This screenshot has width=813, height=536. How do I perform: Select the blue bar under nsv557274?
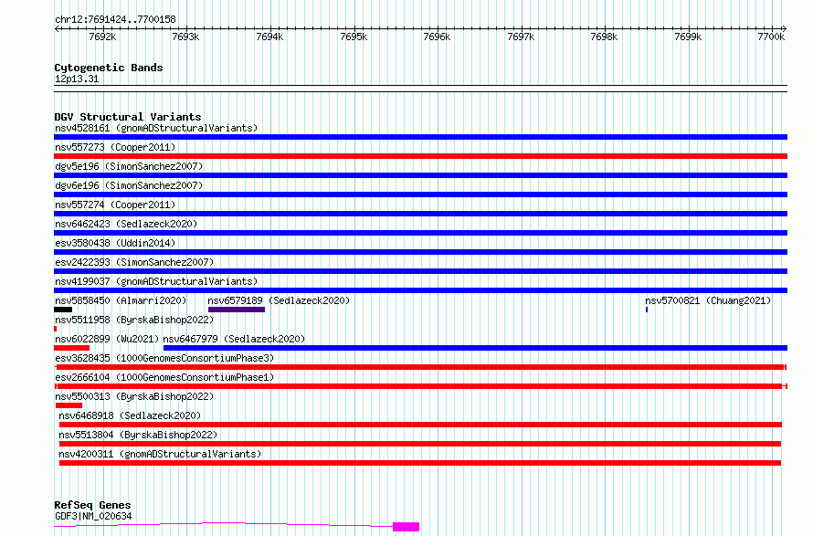pos(420,214)
